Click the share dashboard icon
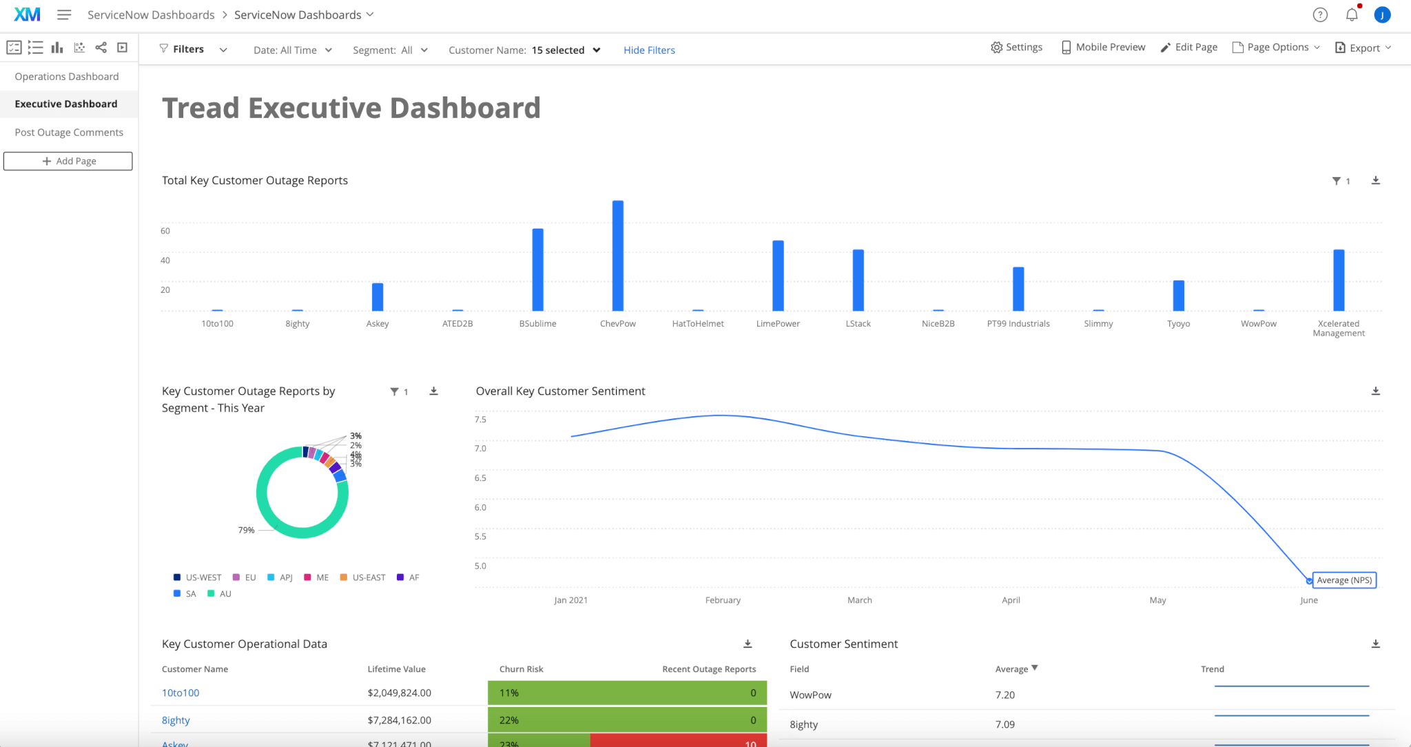Screen dimensions: 1411x747 (101, 48)
